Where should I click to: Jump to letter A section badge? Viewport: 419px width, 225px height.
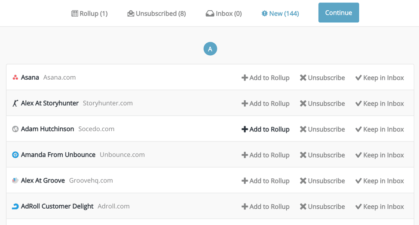tap(210, 49)
